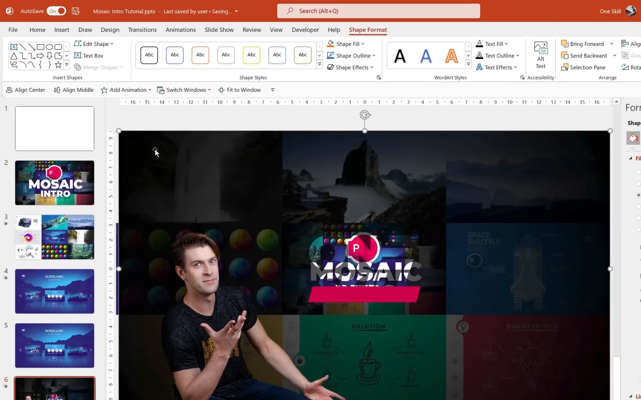Viewport: 641px width, 400px height.
Task: Select slide 2 Mosaic Intro thumbnail
Action: click(55, 183)
